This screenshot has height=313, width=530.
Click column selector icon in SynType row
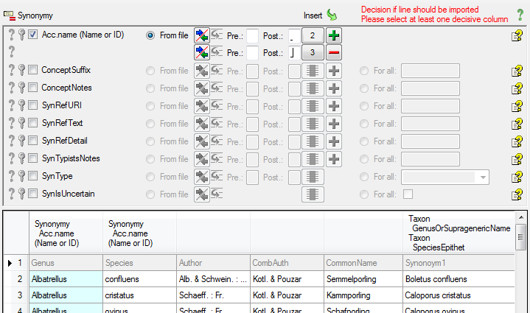pyautogui.click(x=313, y=177)
